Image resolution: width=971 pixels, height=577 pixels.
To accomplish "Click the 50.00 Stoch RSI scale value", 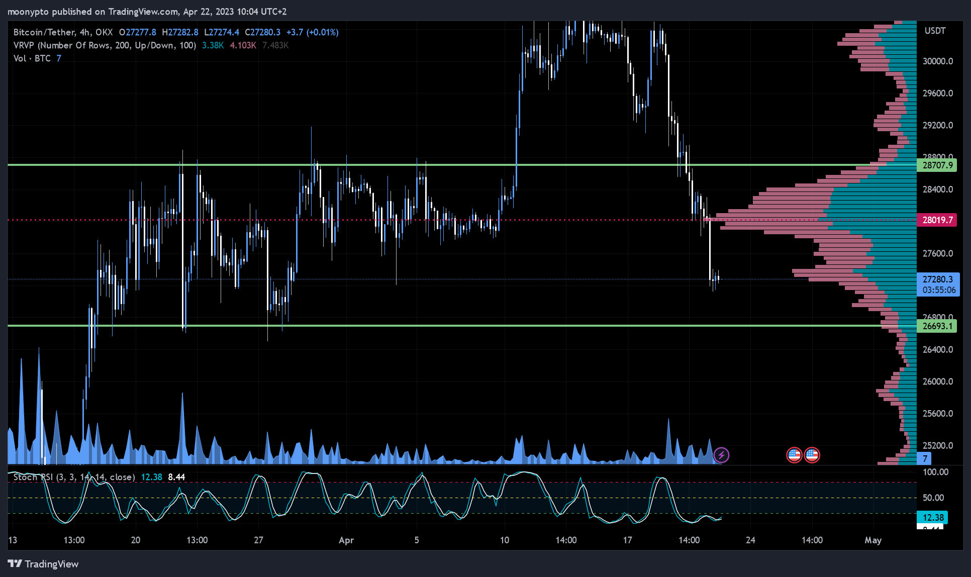I will click(x=933, y=498).
